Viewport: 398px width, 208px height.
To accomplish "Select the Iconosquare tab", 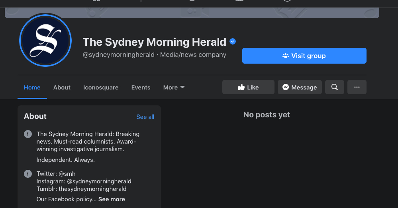I will (x=101, y=87).
